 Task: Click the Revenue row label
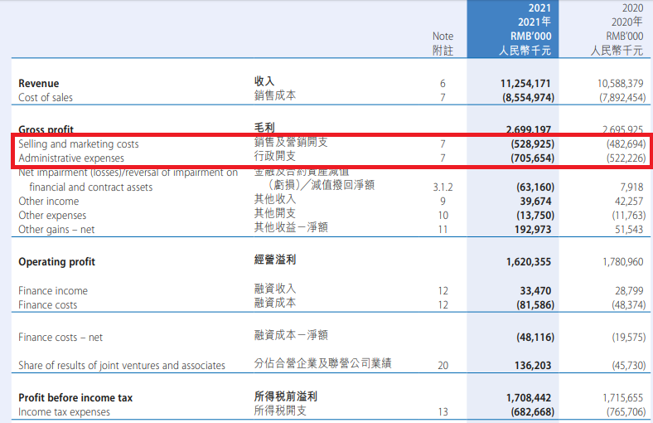click(x=39, y=84)
